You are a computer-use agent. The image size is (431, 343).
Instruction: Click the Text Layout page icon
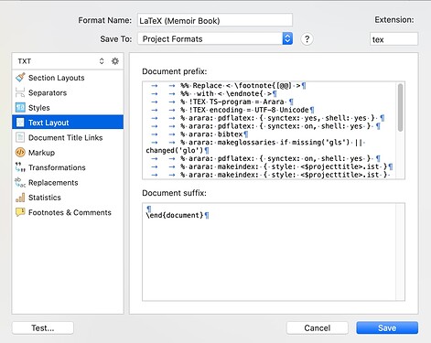20,123
